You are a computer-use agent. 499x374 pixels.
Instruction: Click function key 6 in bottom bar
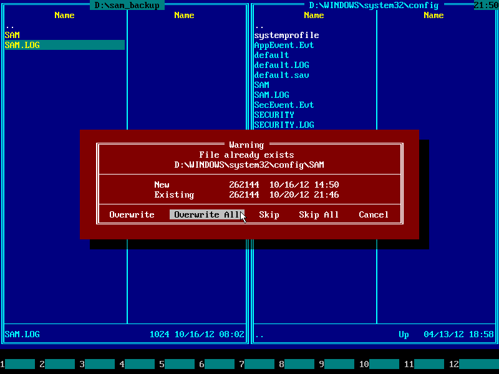tap(217, 364)
